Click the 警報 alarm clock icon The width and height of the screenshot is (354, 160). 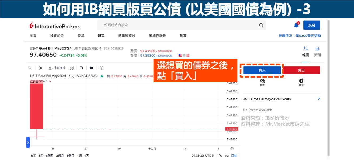301,82
